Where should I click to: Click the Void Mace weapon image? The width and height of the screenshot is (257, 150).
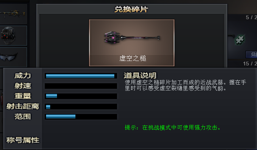click(132, 38)
